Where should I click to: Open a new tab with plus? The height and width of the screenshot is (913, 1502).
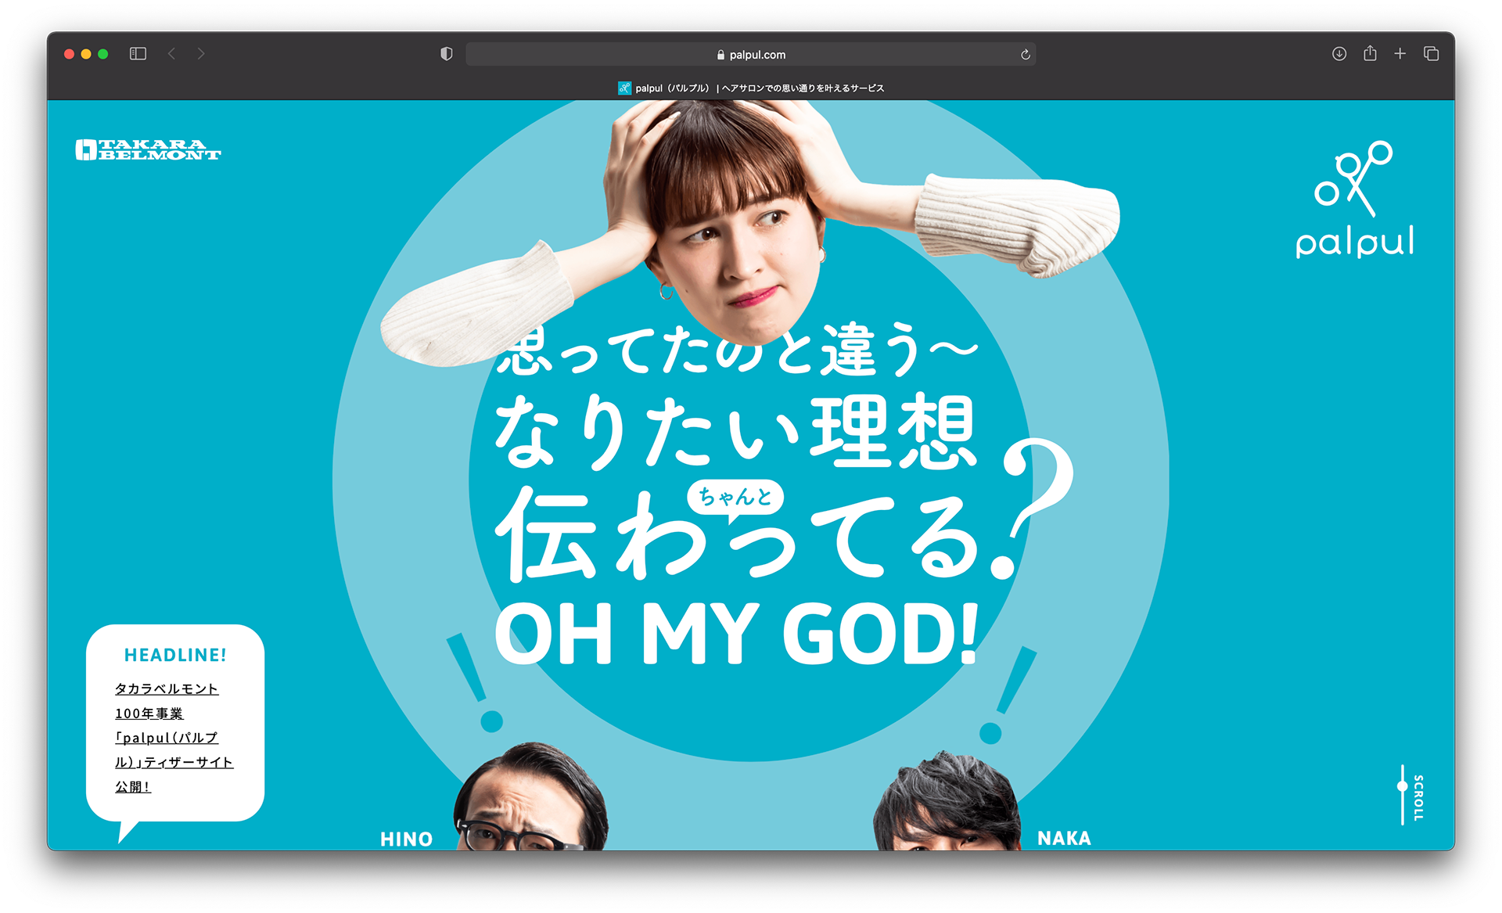pyautogui.click(x=1400, y=53)
